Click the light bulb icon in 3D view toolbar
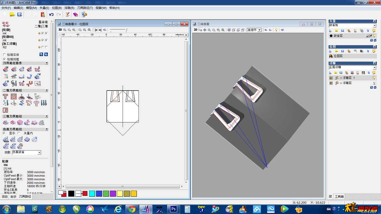Viewport: 381px width, 214px height. coord(276,30)
